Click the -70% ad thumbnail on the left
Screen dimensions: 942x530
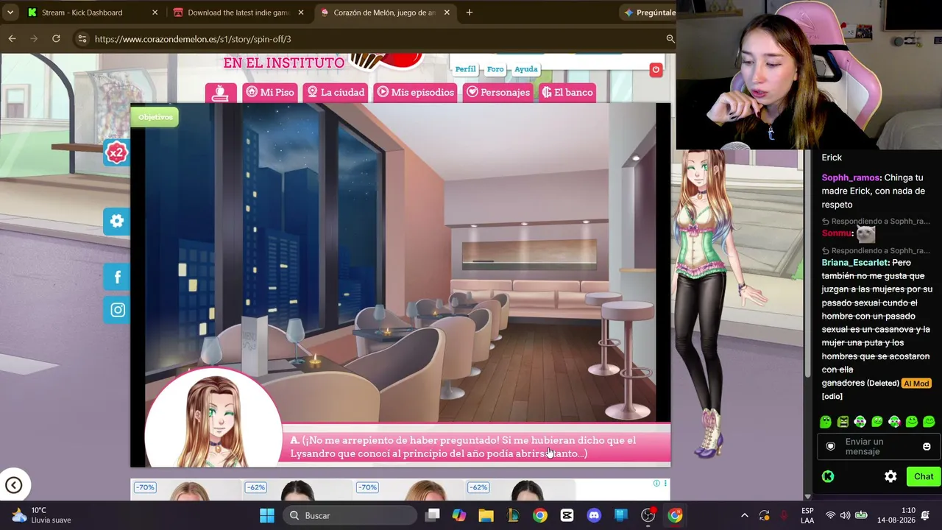[x=185, y=491]
